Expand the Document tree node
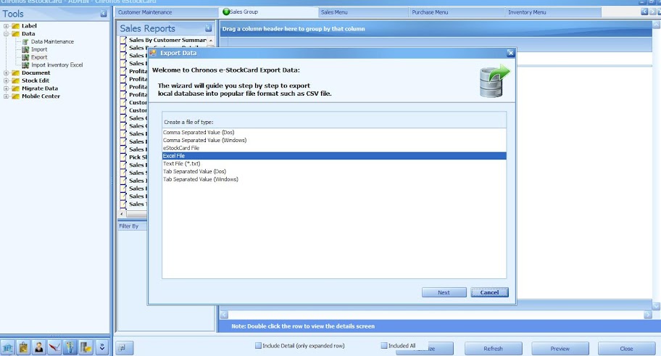Viewport: 661px width, 356px height. [x=7, y=73]
